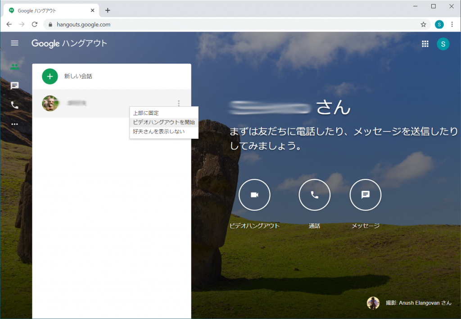Open contact's three-dot options menu
Viewport: 461px width, 319px height.
(179, 103)
